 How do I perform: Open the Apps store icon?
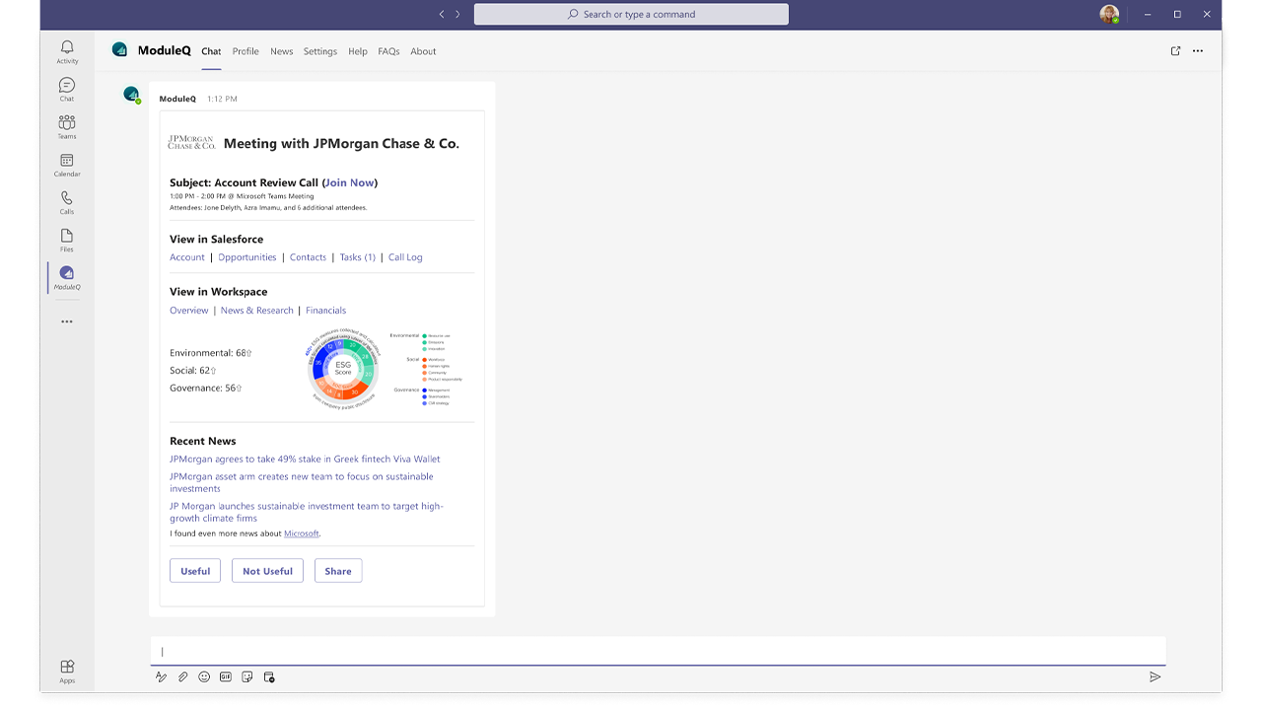pos(67,672)
